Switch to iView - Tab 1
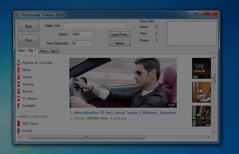Viewport: 239px width, 154px height. [x=27, y=50]
